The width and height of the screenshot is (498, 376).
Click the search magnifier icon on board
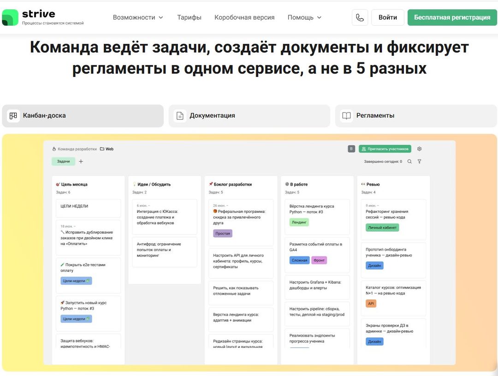410,162
